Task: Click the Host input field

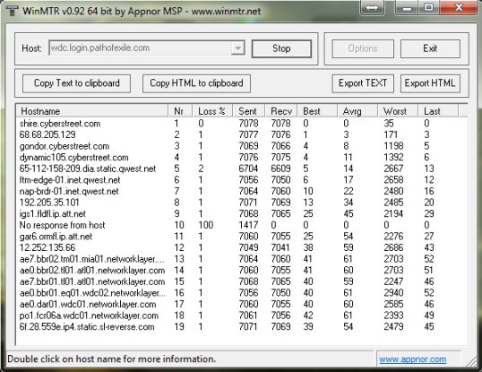Action: [140, 48]
